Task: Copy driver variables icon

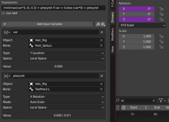Action: click(98, 24)
